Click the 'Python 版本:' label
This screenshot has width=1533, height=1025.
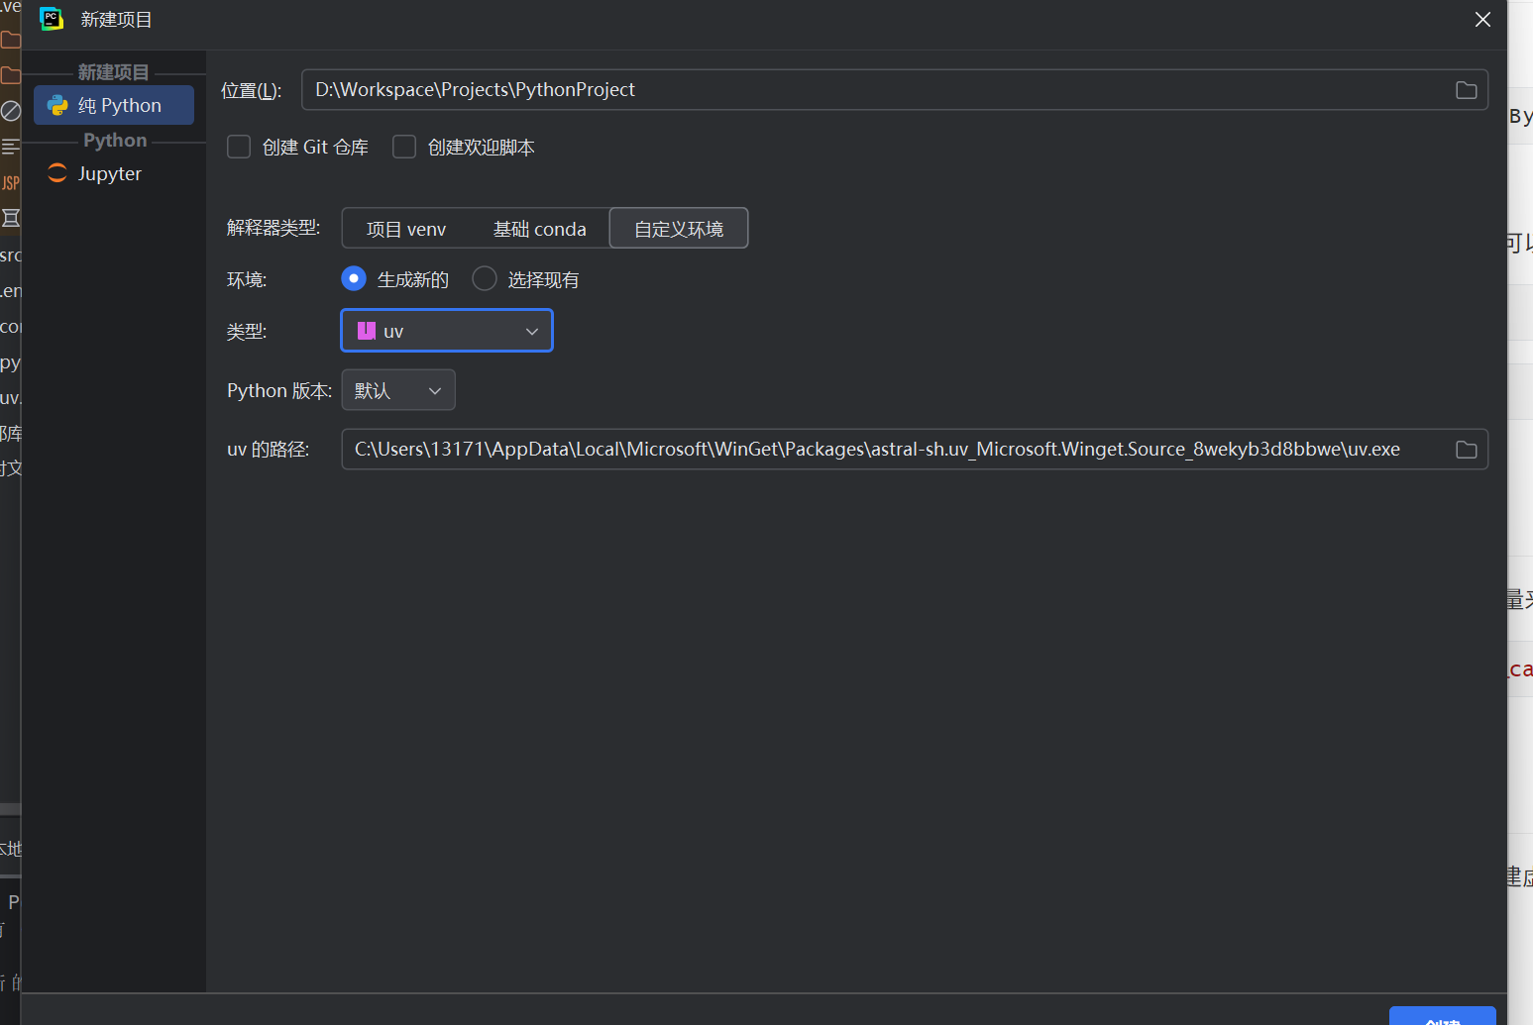pyautogui.click(x=279, y=390)
